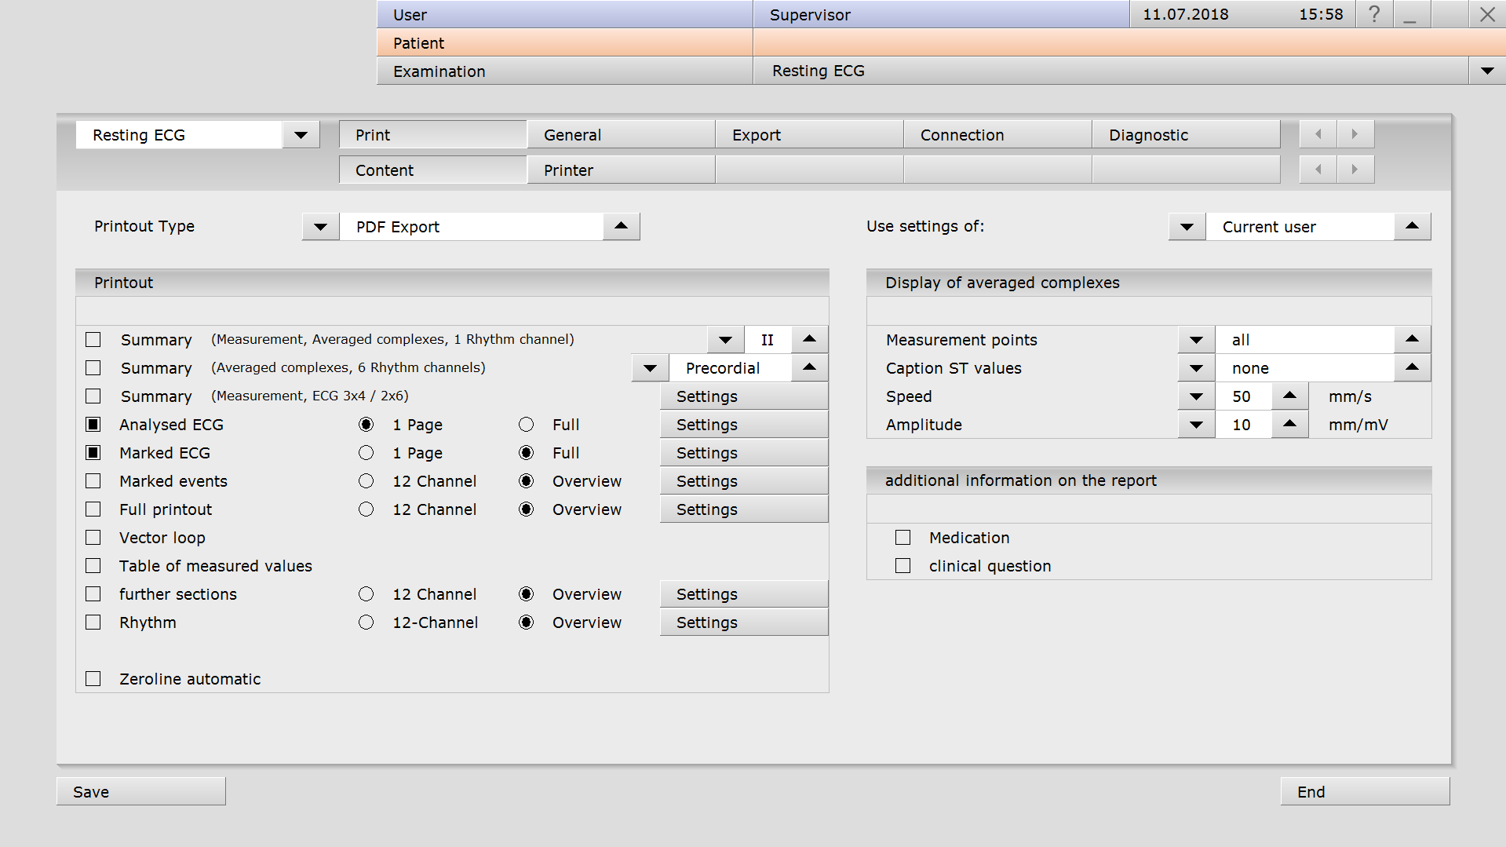Step Precordial channels up arrow
Screen dimensions: 1506x847
coord(810,368)
